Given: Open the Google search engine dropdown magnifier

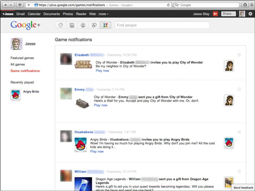Looking at the screenshot, I should (x=177, y=5).
